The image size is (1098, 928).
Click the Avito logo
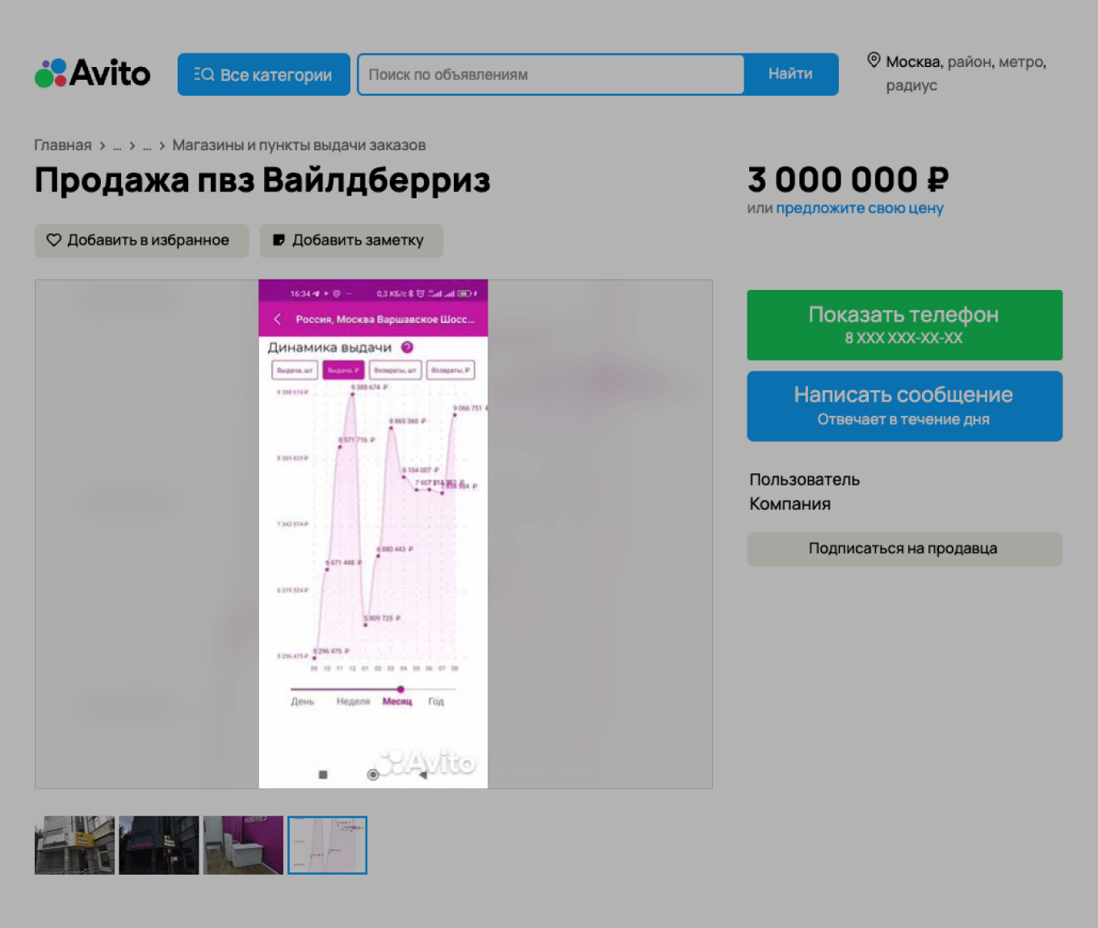pyautogui.click(x=91, y=73)
